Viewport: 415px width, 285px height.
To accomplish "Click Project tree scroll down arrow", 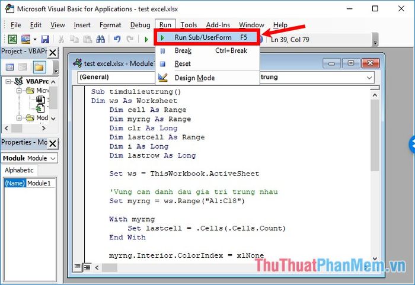I will [x=53, y=119].
